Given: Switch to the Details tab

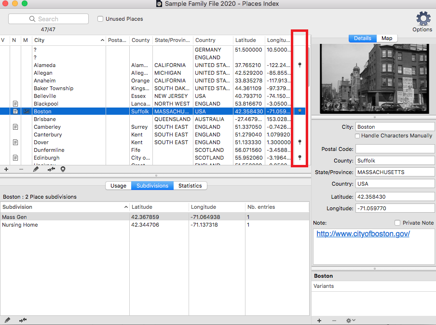Looking at the screenshot, I should point(362,39).
